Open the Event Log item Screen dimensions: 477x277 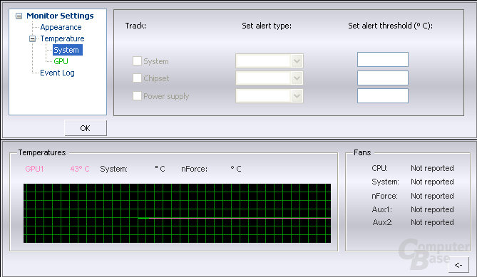57,73
